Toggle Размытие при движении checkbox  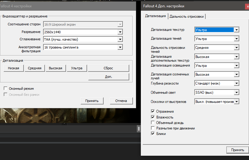click(x=153, y=128)
